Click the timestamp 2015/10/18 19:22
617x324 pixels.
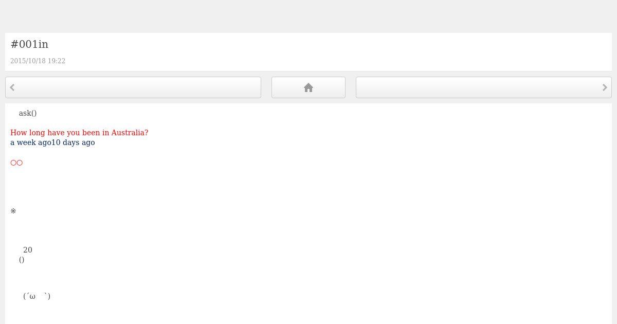point(38,61)
